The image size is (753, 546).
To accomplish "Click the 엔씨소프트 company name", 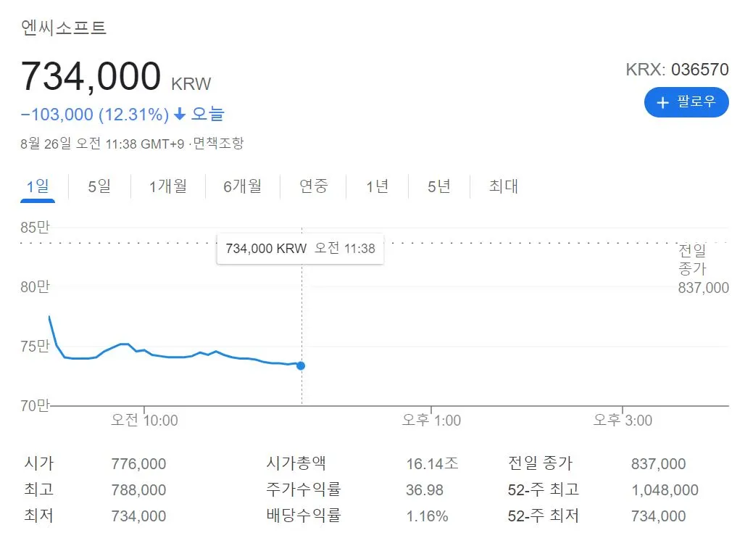I will tap(62, 28).
